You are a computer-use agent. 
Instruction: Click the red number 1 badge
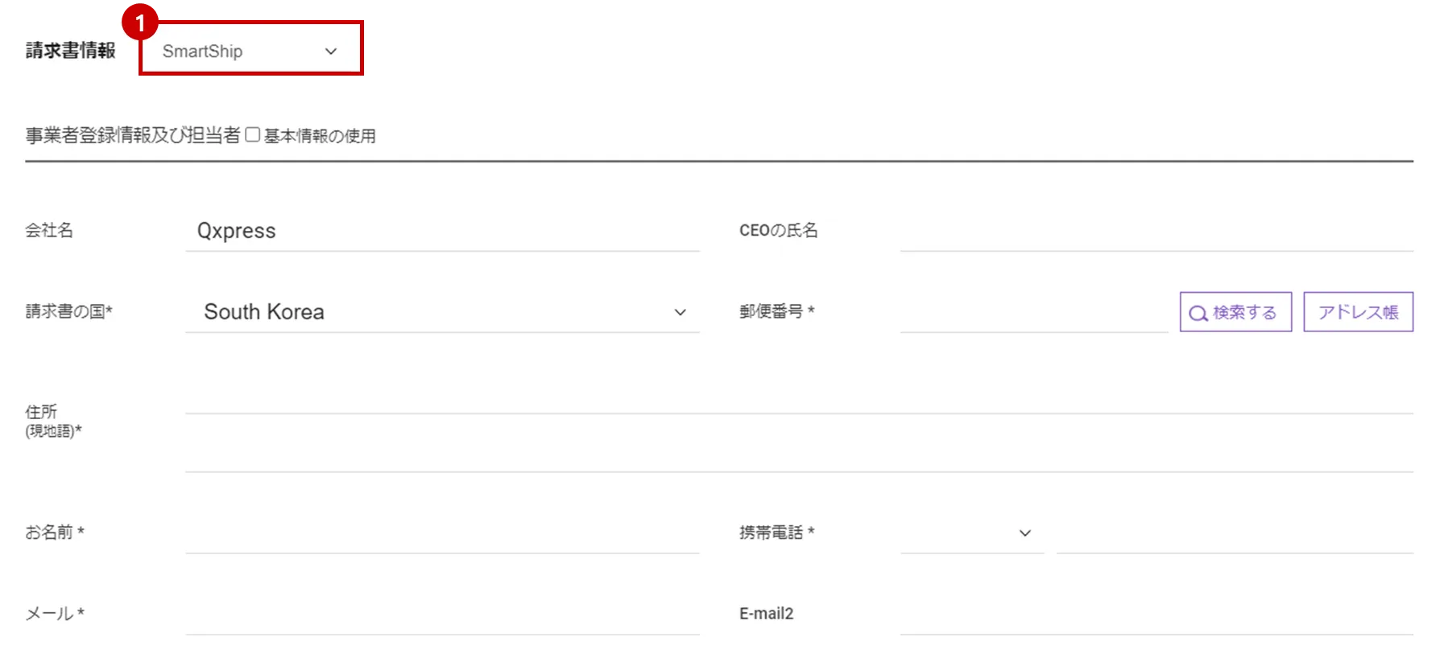point(140,23)
